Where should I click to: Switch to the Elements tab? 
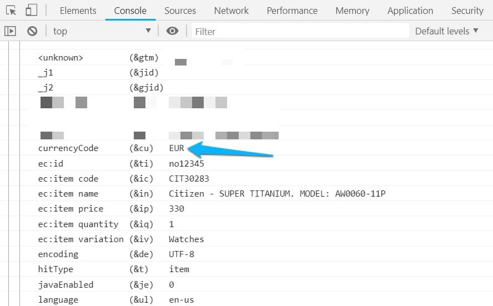[x=78, y=11]
